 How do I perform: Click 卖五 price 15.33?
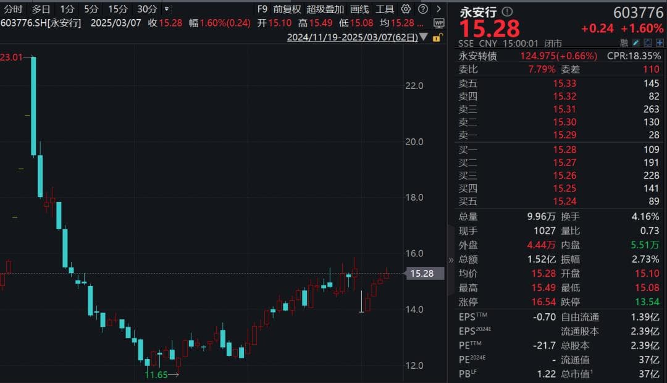point(564,83)
